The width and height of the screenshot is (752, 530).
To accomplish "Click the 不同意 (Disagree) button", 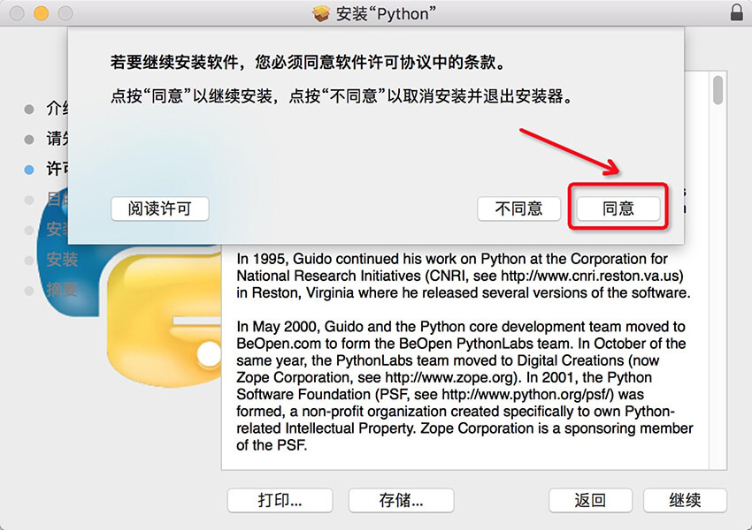I will click(x=518, y=208).
